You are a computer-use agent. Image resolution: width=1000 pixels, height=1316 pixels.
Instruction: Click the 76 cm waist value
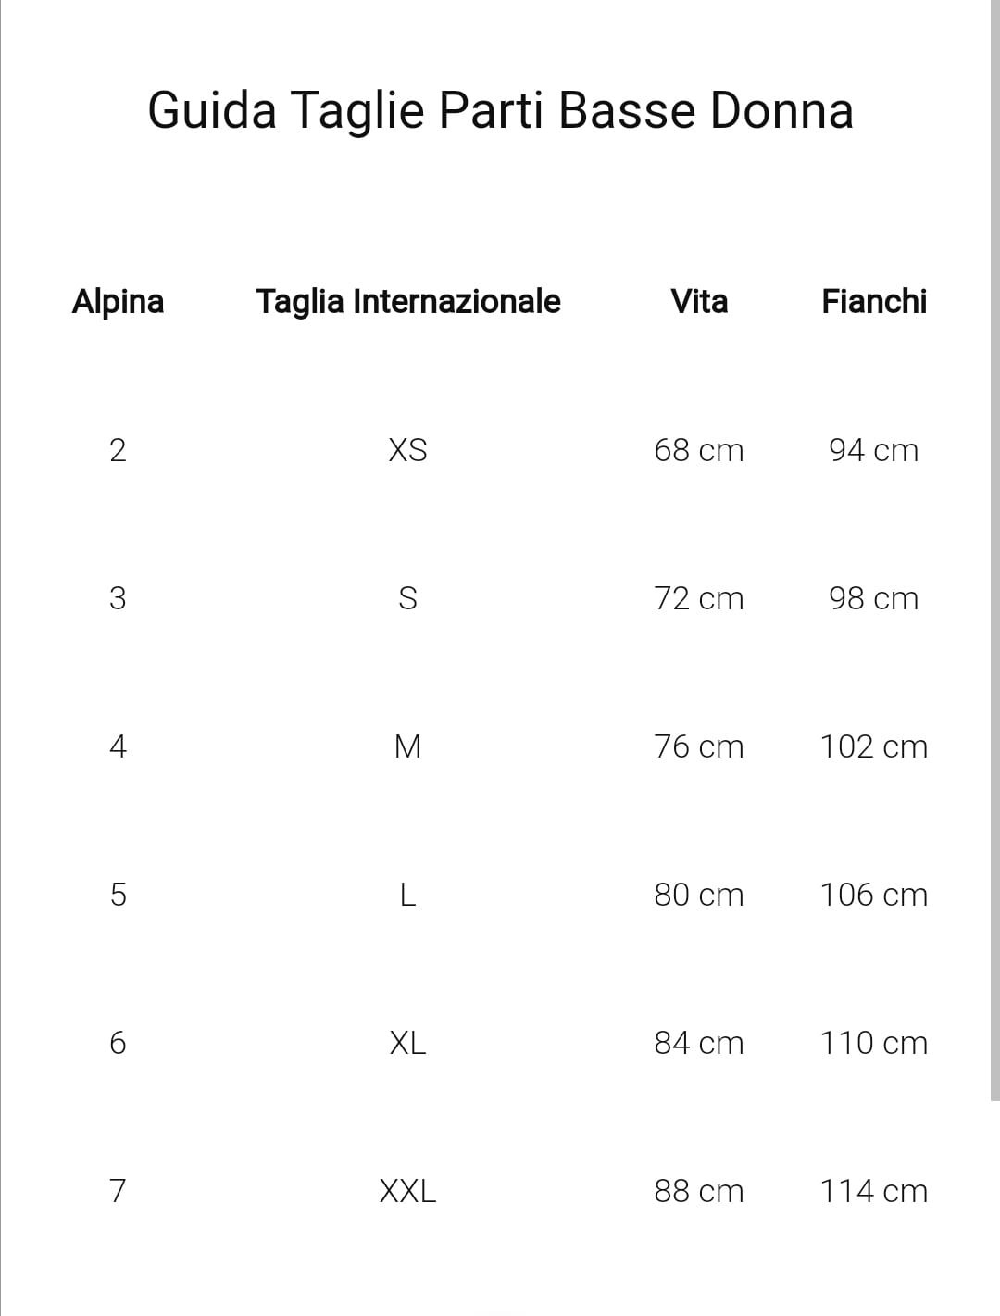tap(698, 746)
